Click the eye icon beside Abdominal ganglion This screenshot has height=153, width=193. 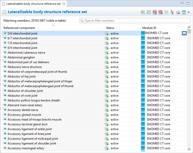click(5, 57)
